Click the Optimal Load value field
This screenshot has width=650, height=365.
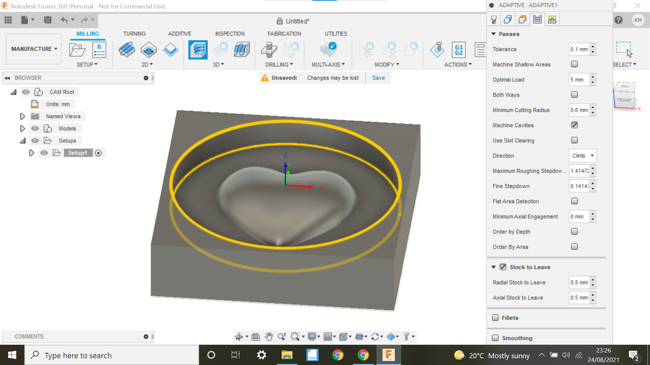pyautogui.click(x=579, y=80)
